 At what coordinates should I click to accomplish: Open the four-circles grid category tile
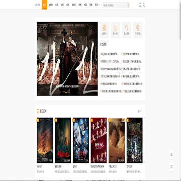coord(104,30)
